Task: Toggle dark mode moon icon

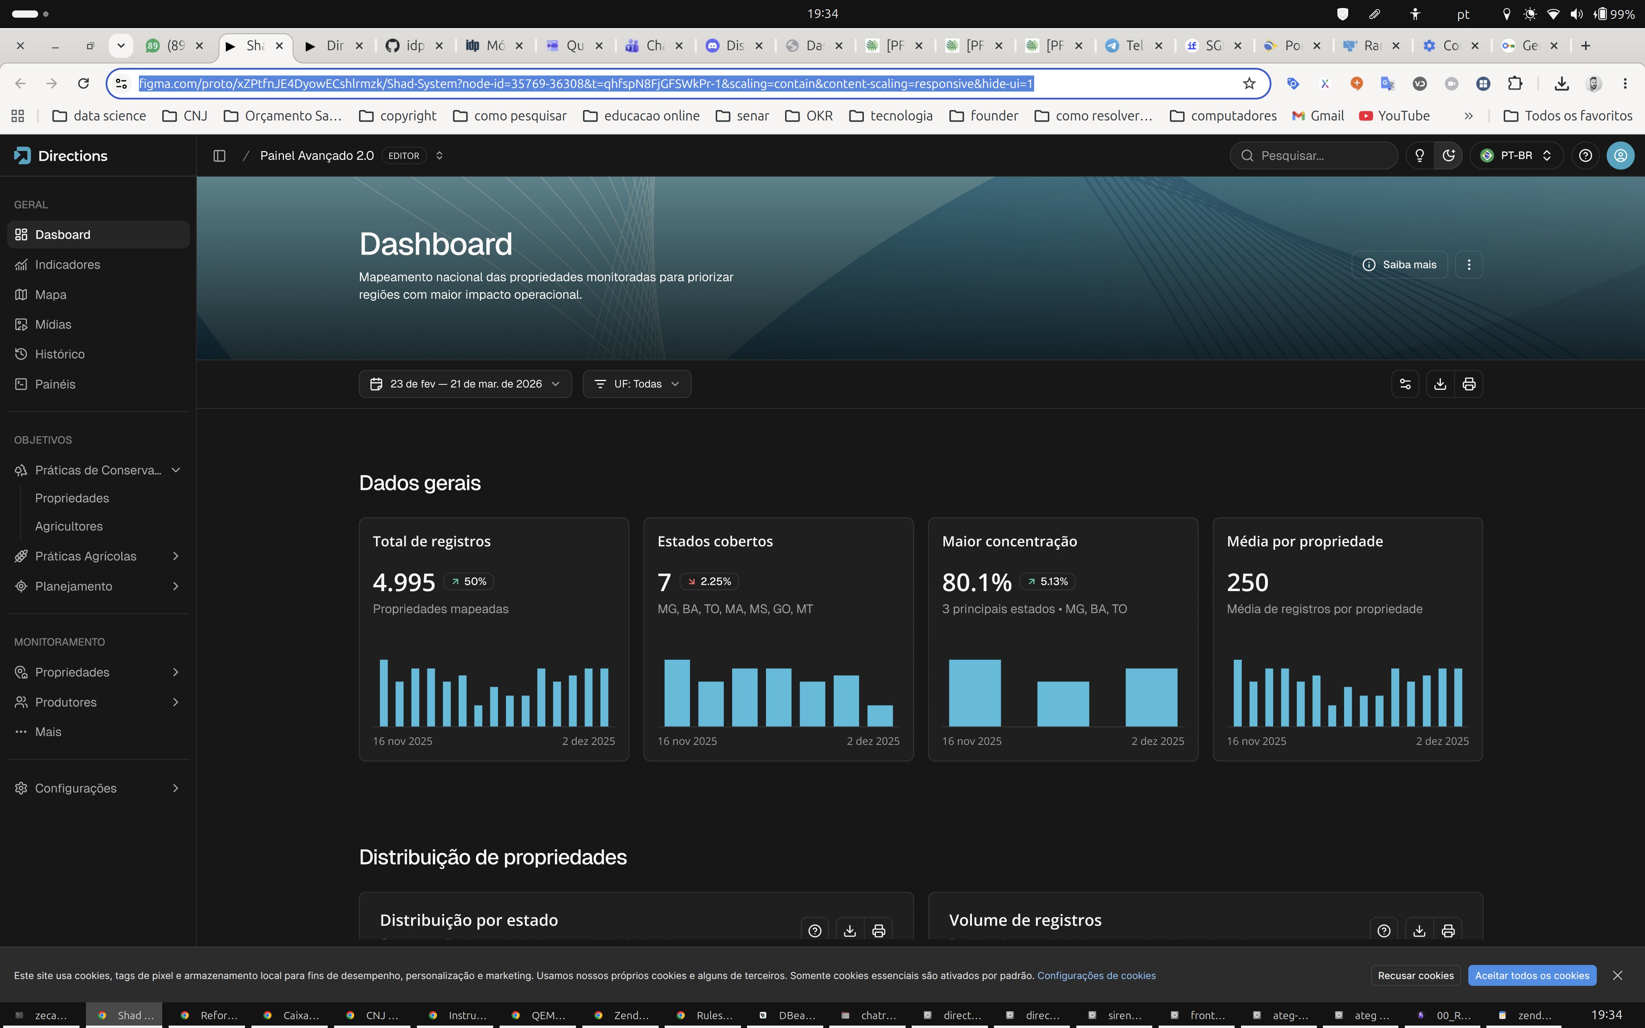Action: [x=1448, y=156]
